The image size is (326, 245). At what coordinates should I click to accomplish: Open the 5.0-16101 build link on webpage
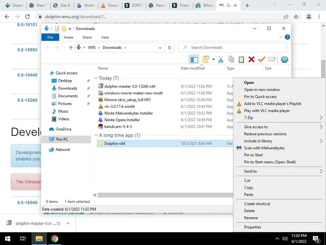(x=27, y=25)
